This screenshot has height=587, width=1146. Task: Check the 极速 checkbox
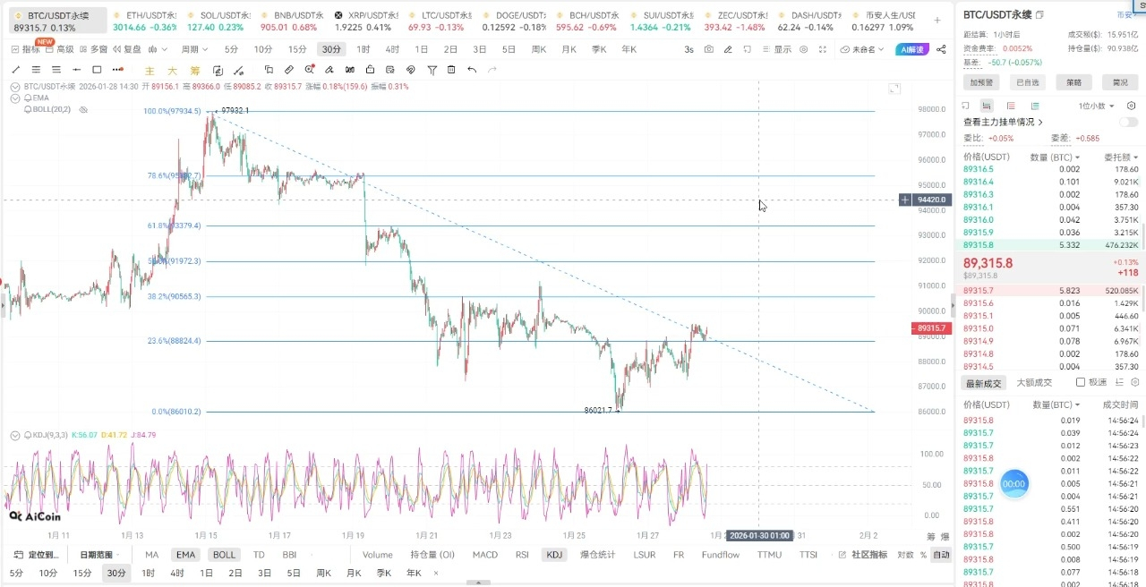tap(1081, 382)
